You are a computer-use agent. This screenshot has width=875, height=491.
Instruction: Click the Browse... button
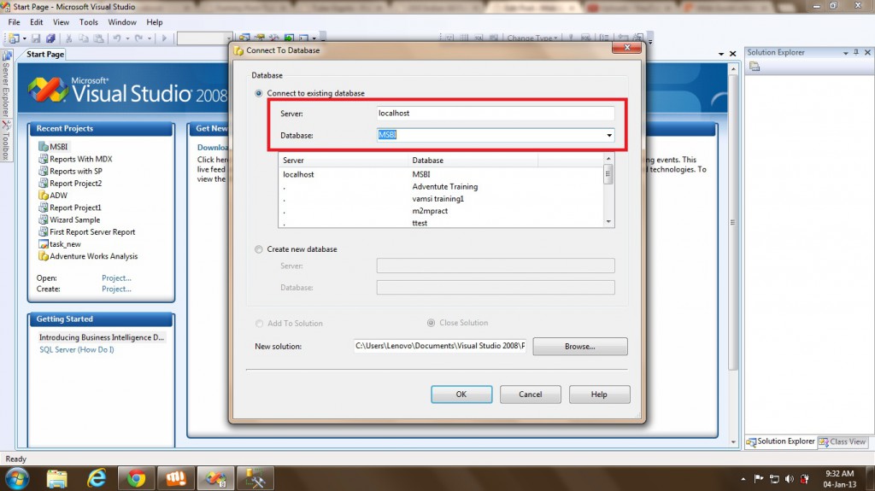[x=580, y=347]
